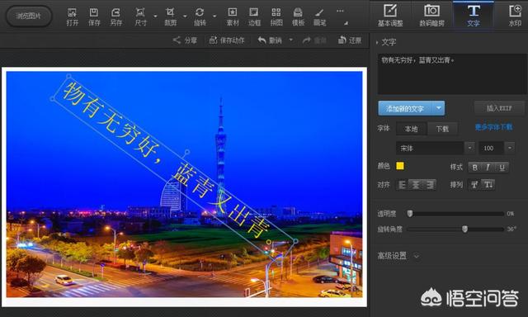
Task: Show more tools via ellipsis icon
Action: click(x=340, y=11)
